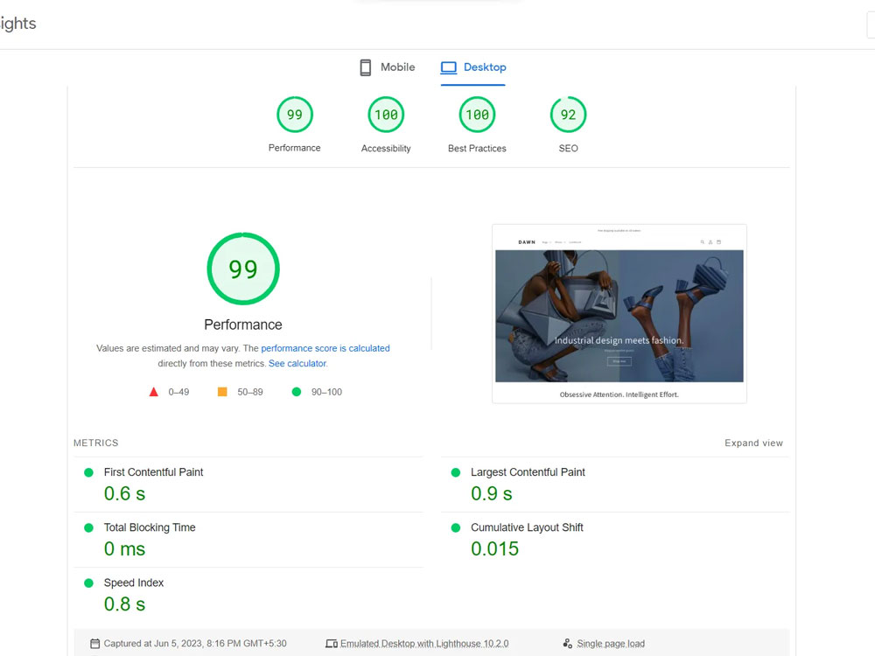875x656 pixels.
Task: Select the Desktop tab
Action: [x=473, y=67]
